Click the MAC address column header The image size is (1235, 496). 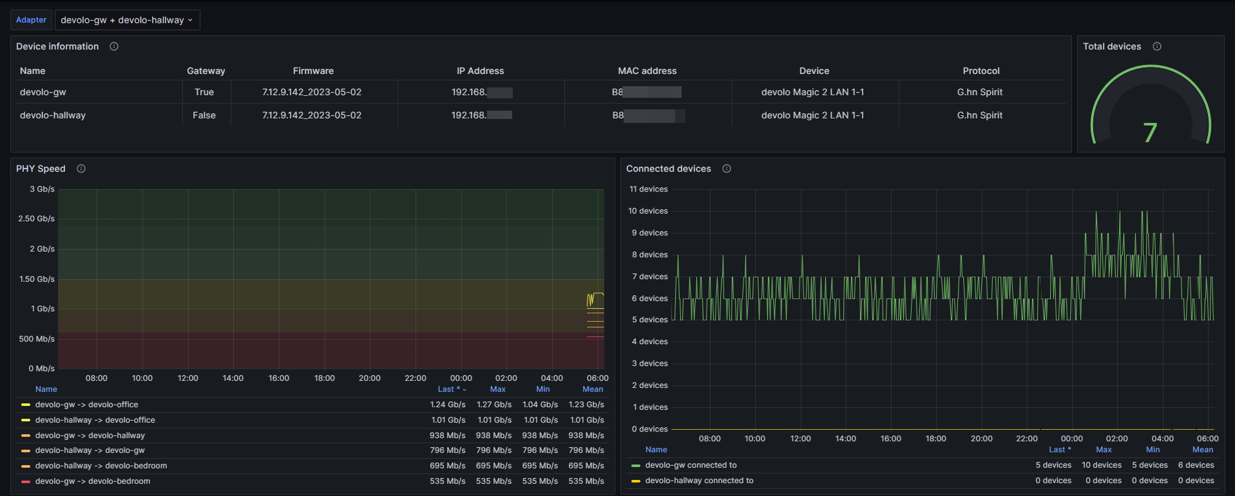[x=647, y=71]
